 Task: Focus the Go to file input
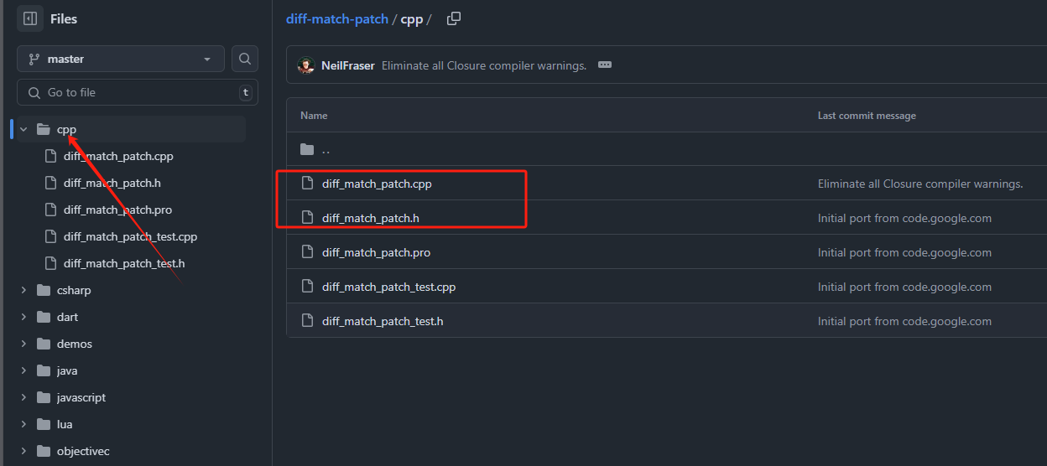coord(138,92)
